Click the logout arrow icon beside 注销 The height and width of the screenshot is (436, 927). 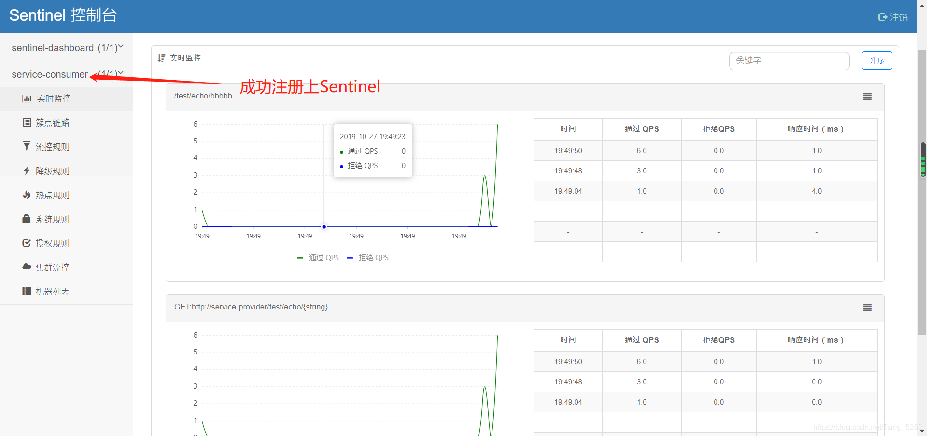[x=883, y=17]
